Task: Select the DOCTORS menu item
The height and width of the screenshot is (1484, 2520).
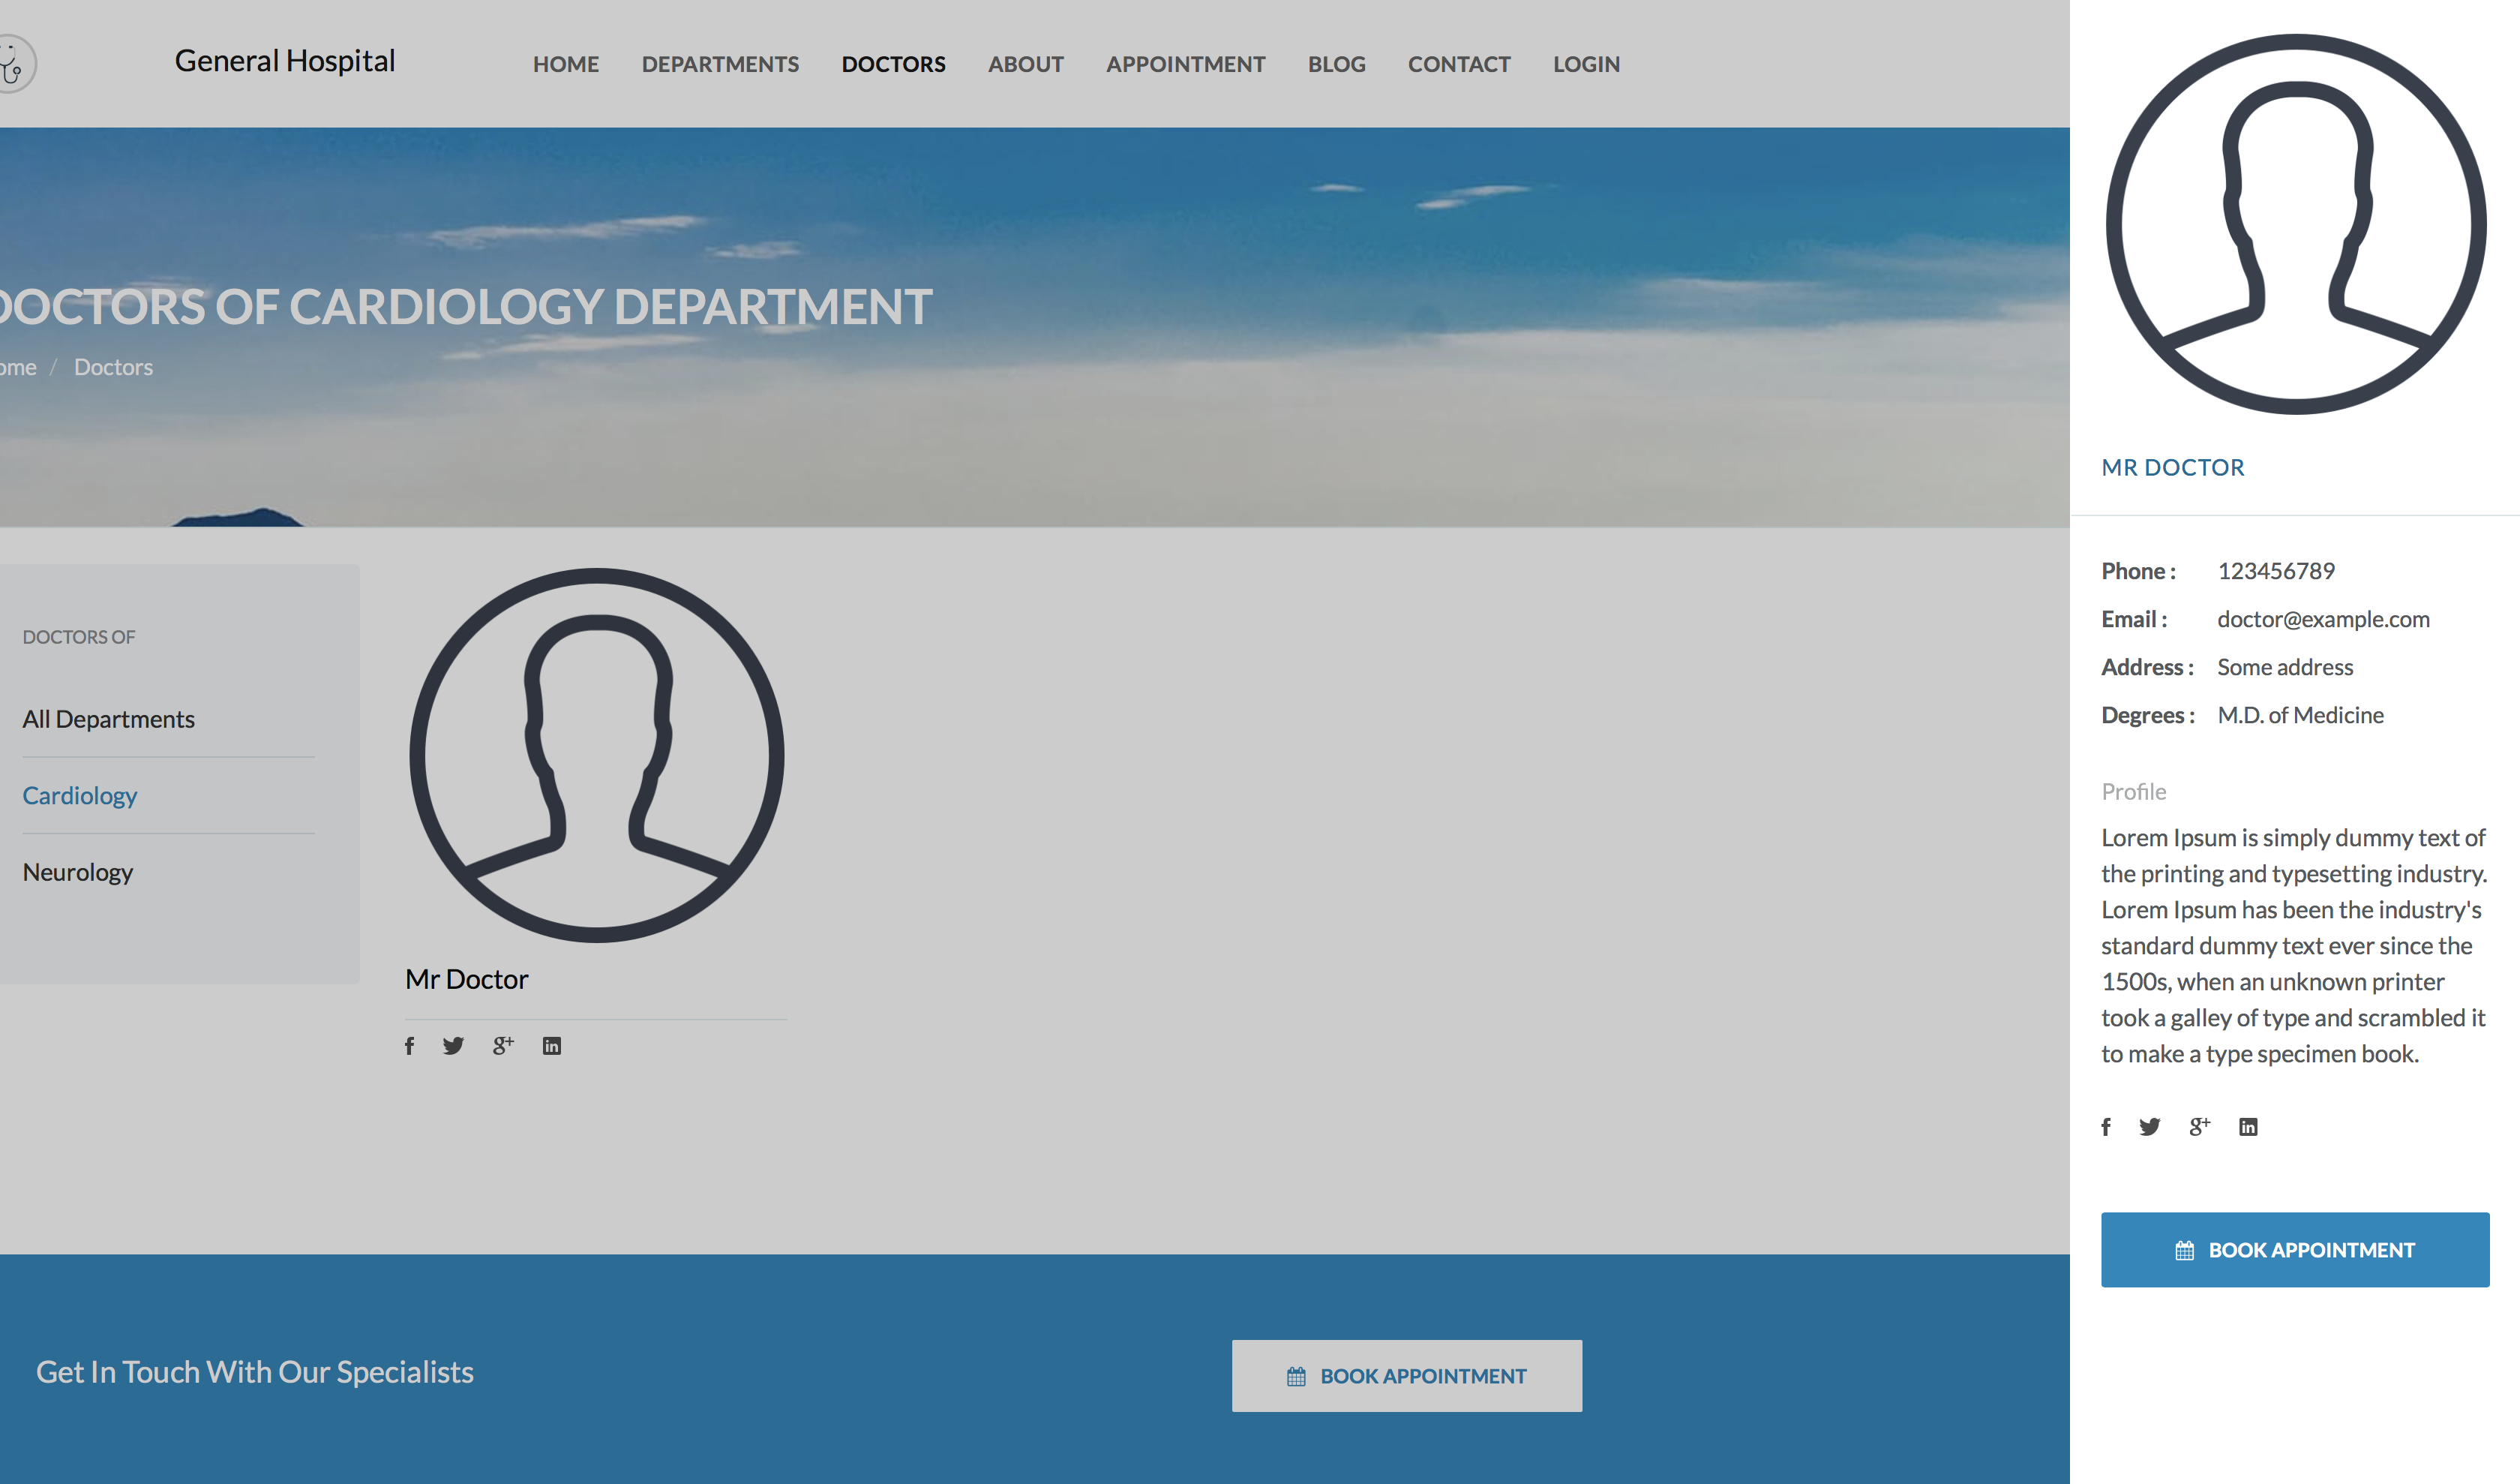Action: pos(894,64)
